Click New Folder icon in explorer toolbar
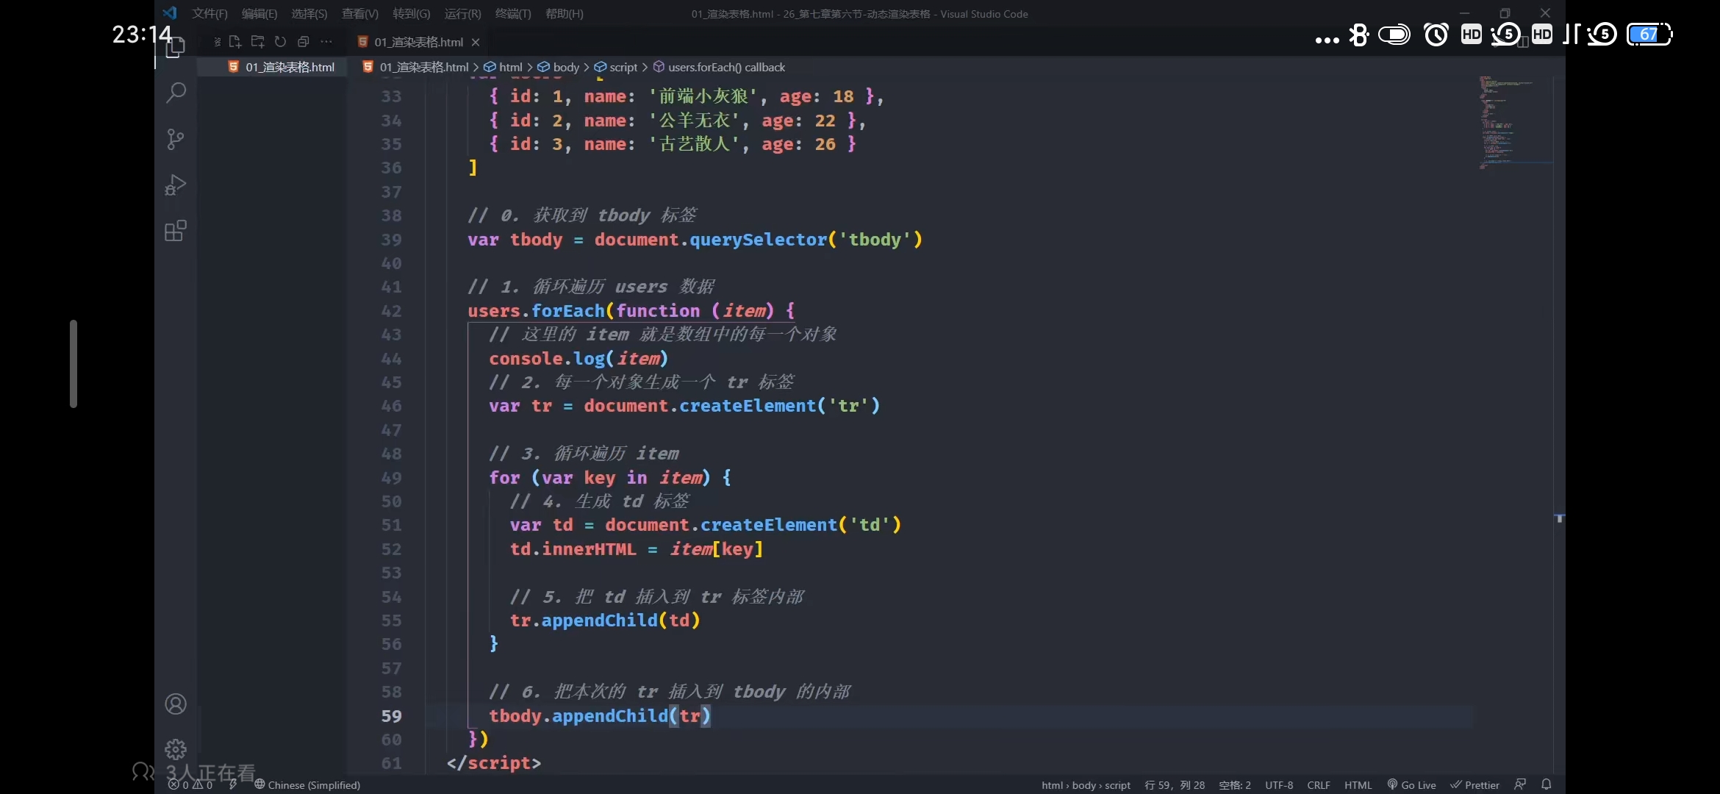The height and width of the screenshot is (794, 1720). 257,42
